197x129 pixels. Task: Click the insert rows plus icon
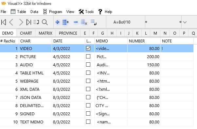[x=65, y=22]
